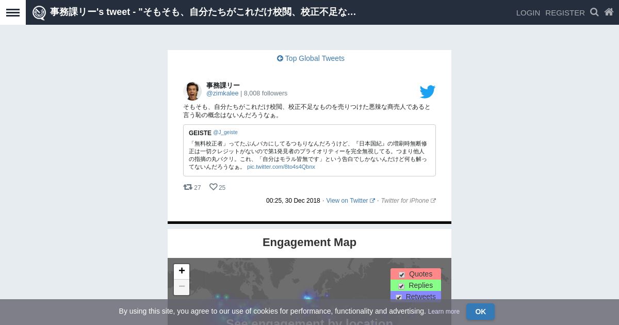This screenshot has height=325, width=619.
Task: Open the pic.twitter.com/8to4s4Qbnx link
Action: [281, 167]
